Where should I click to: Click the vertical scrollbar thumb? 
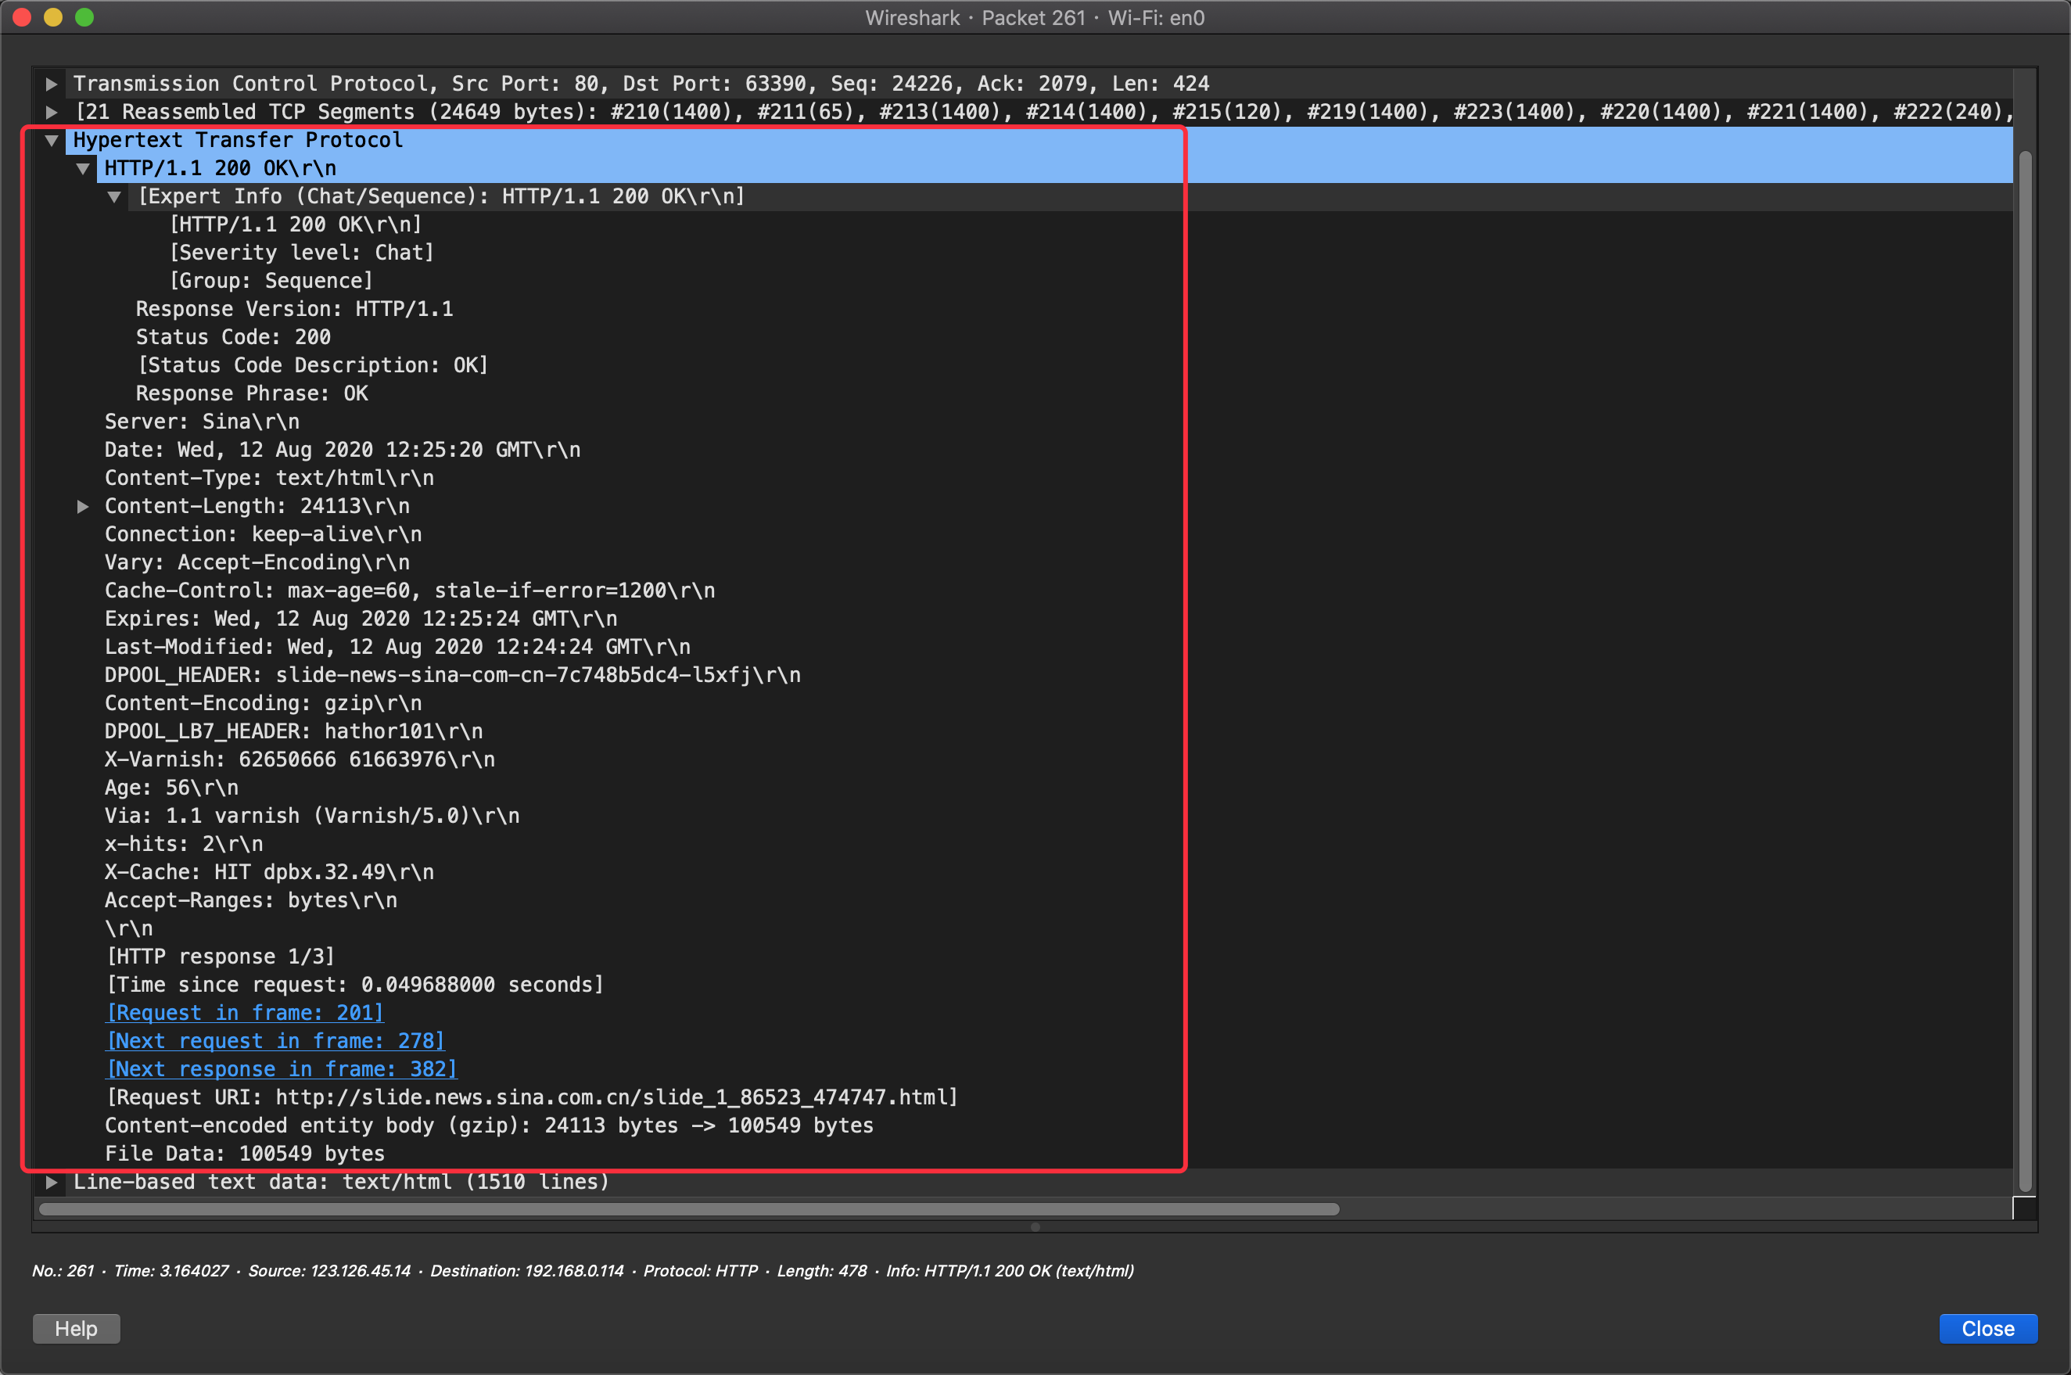(2025, 671)
